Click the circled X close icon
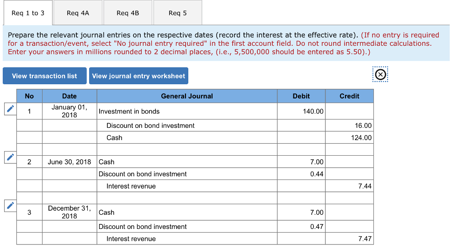The image size is (468, 250). [x=380, y=75]
